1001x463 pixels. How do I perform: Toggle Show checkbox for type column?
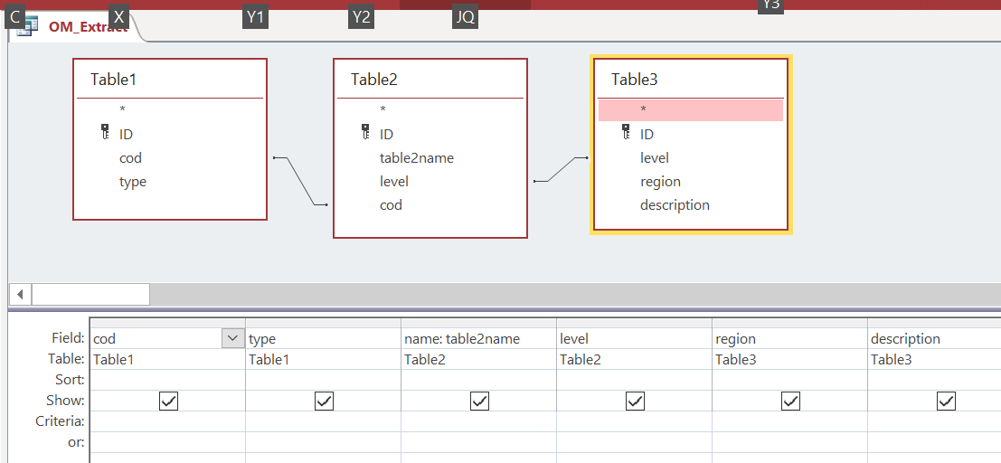coord(325,401)
